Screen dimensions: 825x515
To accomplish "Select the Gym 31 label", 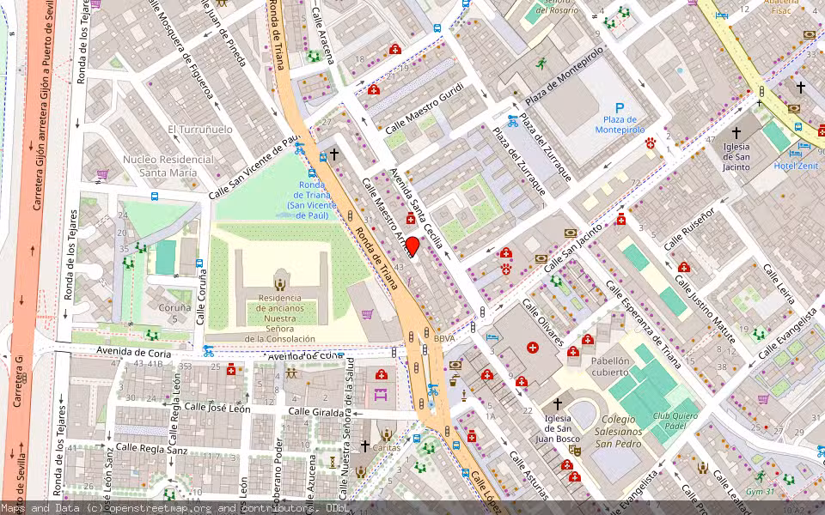I will 761,492.
